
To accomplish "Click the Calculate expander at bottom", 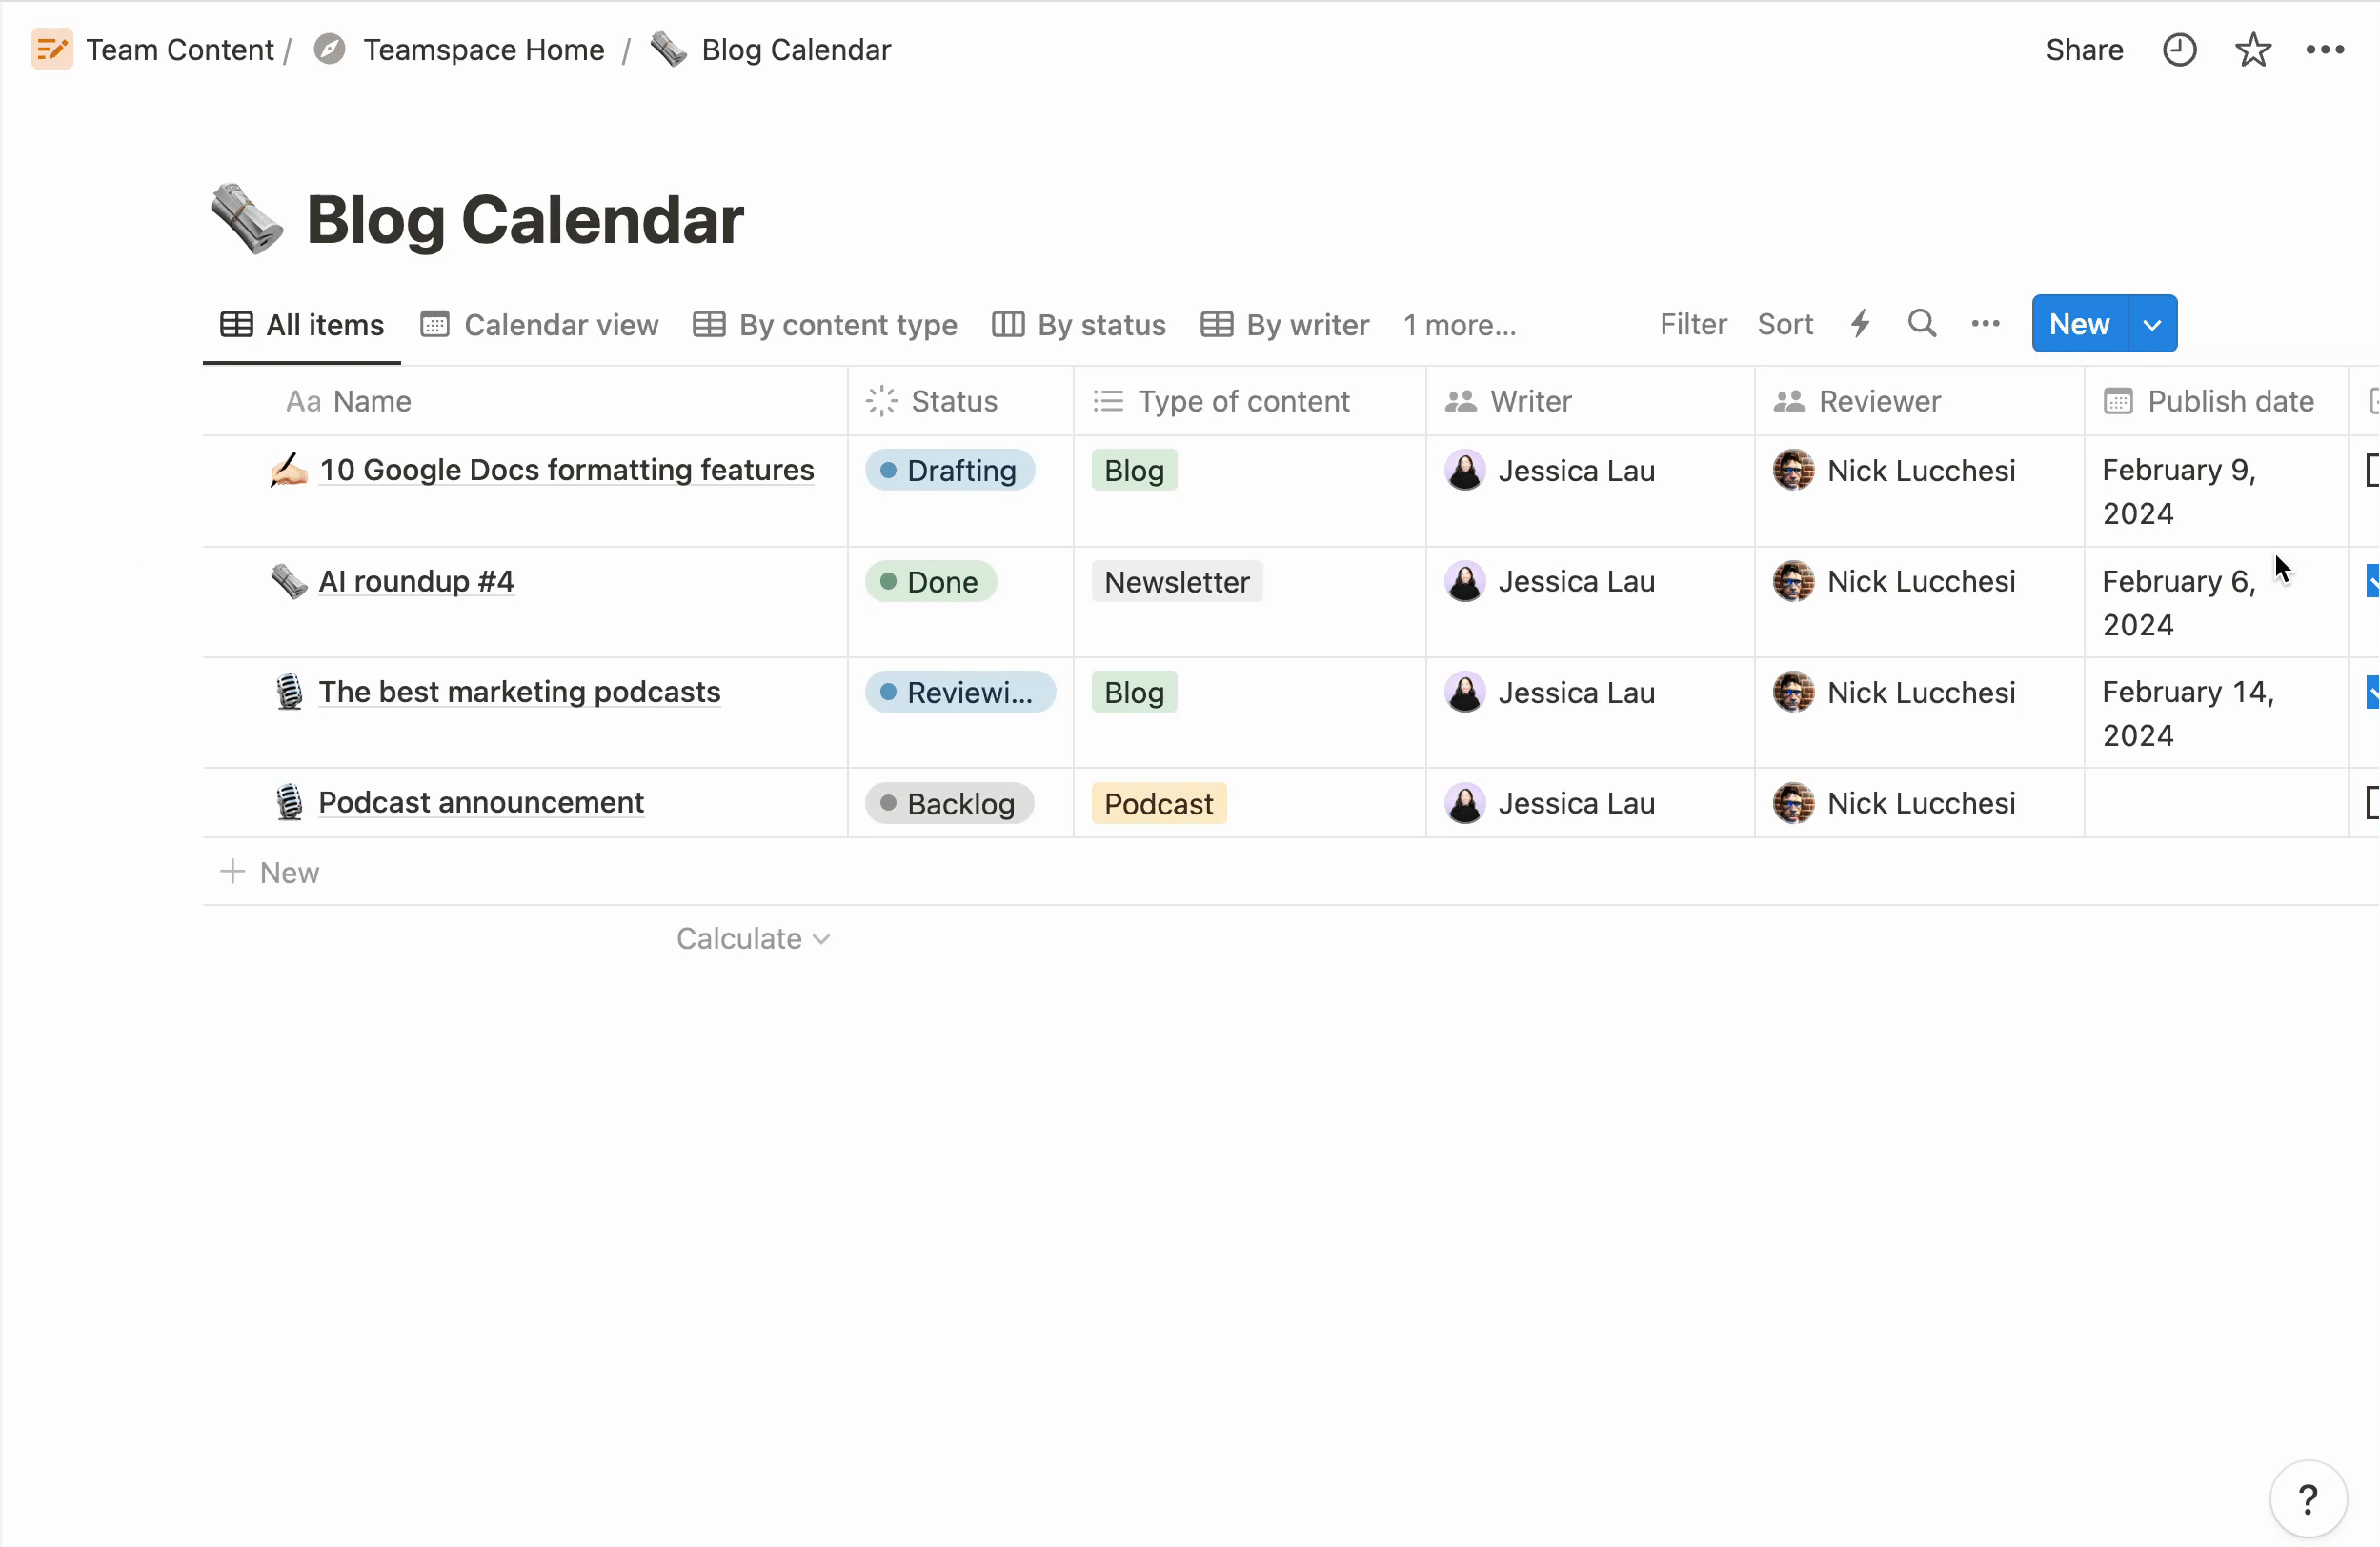I will pyautogui.click(x=753, y=936).
